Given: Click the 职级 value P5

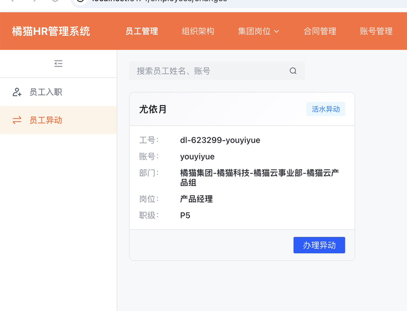Looking at the screenshot, I should click(185, 215).
